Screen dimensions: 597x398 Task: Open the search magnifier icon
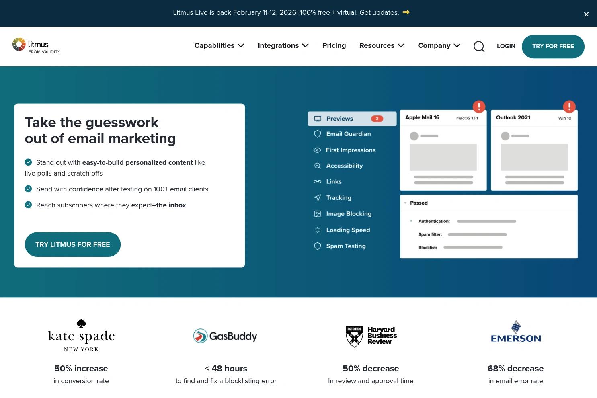coord(479,46)
